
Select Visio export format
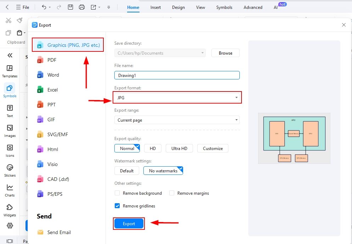[x=53, y=164]
